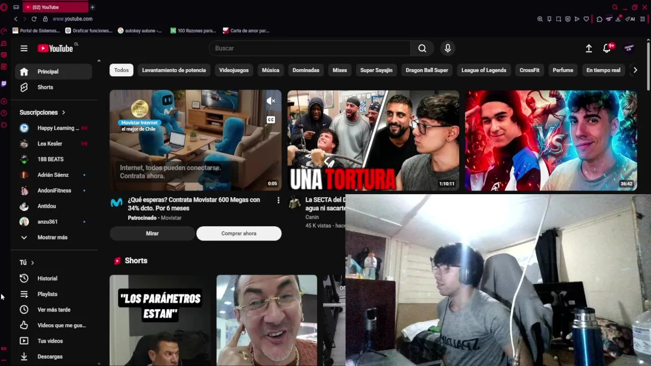Click the Opera browser menu logo

4,7
